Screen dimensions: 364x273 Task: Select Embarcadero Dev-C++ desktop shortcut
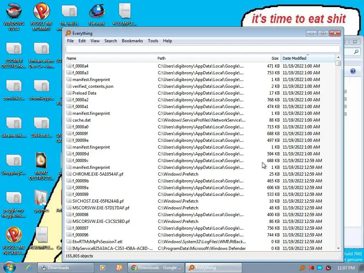coord(41,55)
